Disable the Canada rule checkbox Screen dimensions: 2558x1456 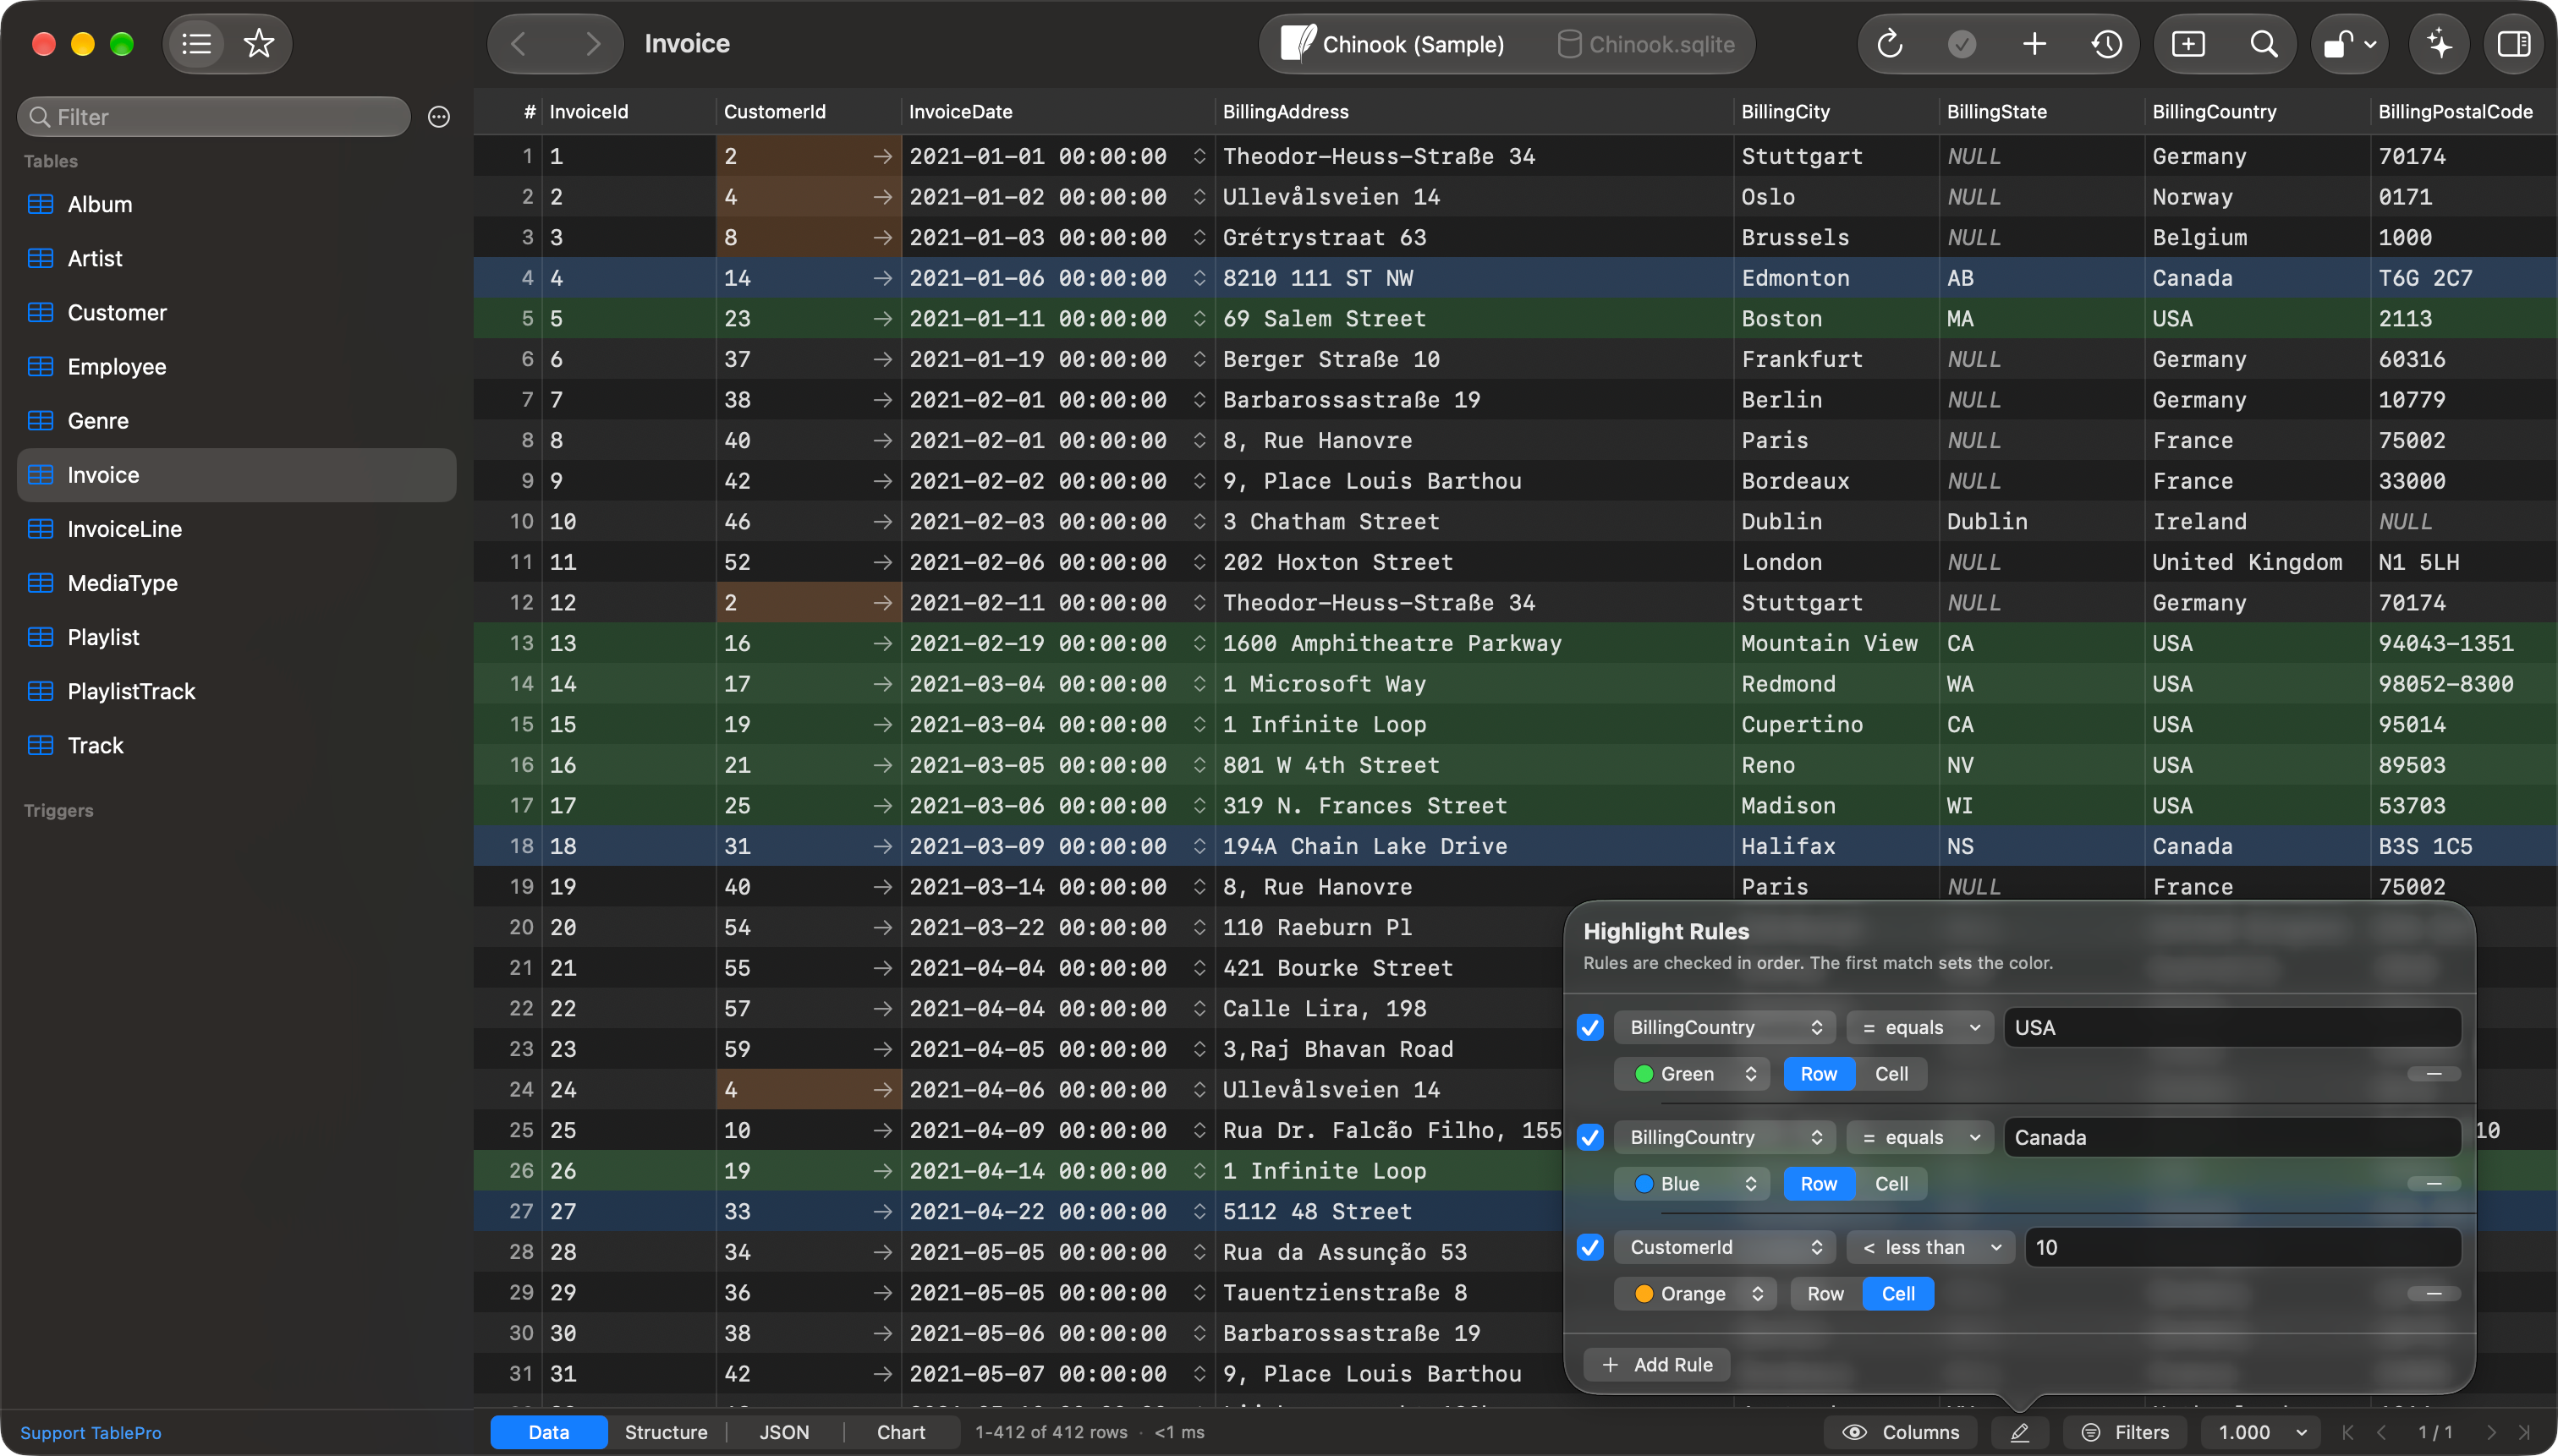1589,1137
